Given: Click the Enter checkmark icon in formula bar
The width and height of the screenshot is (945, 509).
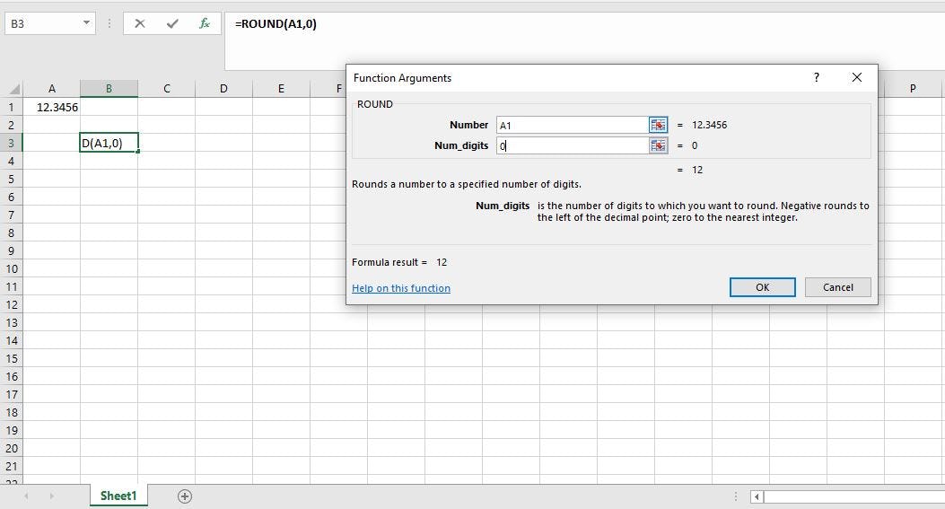Looking at the screenshot, I should (172, 24).
